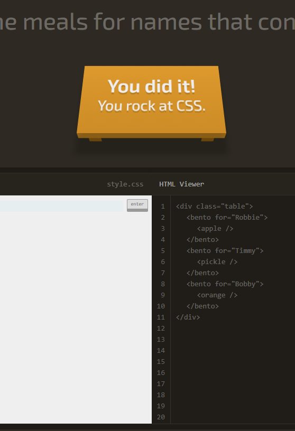Click the orange element in markup
This screenshot has height=431, width=295.
[217, 295]
